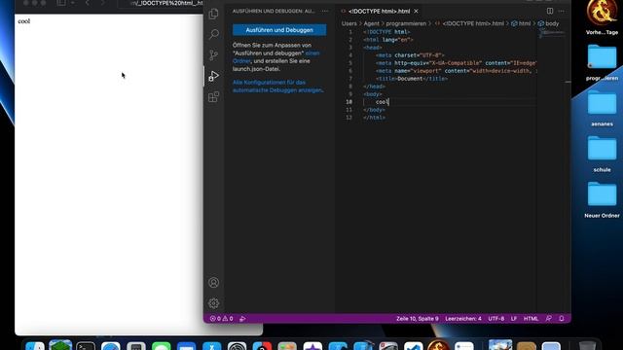Open editor More Actions ellipsis
623x350 pixels.
click(x=562, y=11)
